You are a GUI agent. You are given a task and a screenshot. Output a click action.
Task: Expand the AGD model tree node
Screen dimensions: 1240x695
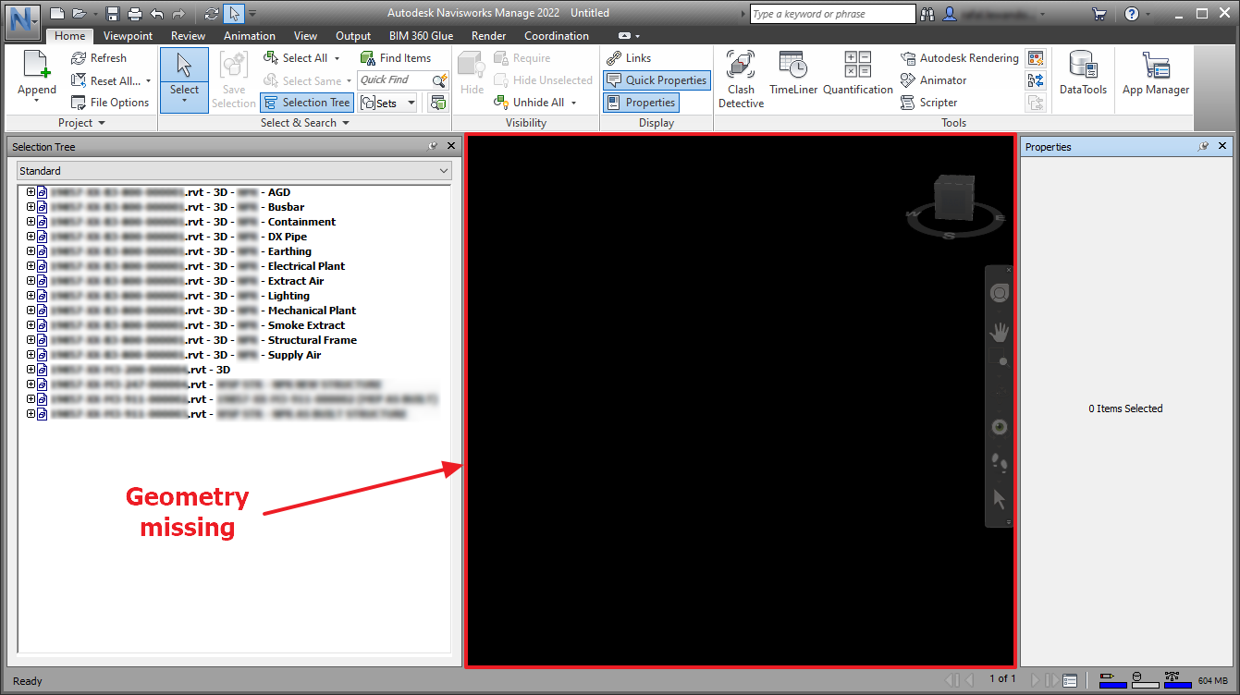[x=31, y=192]
